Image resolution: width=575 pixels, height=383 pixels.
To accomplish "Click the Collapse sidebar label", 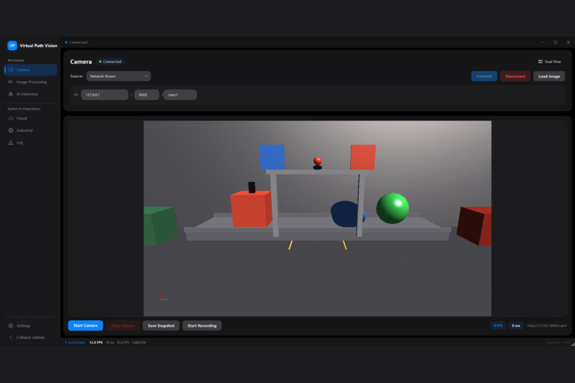I will (x=31, y=337).
